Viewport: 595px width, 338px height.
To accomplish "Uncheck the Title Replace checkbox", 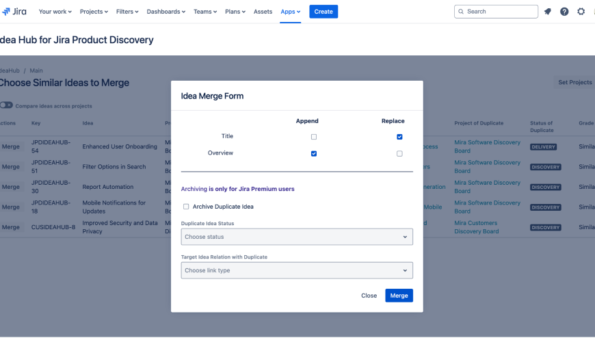I will tap(399, 137).
